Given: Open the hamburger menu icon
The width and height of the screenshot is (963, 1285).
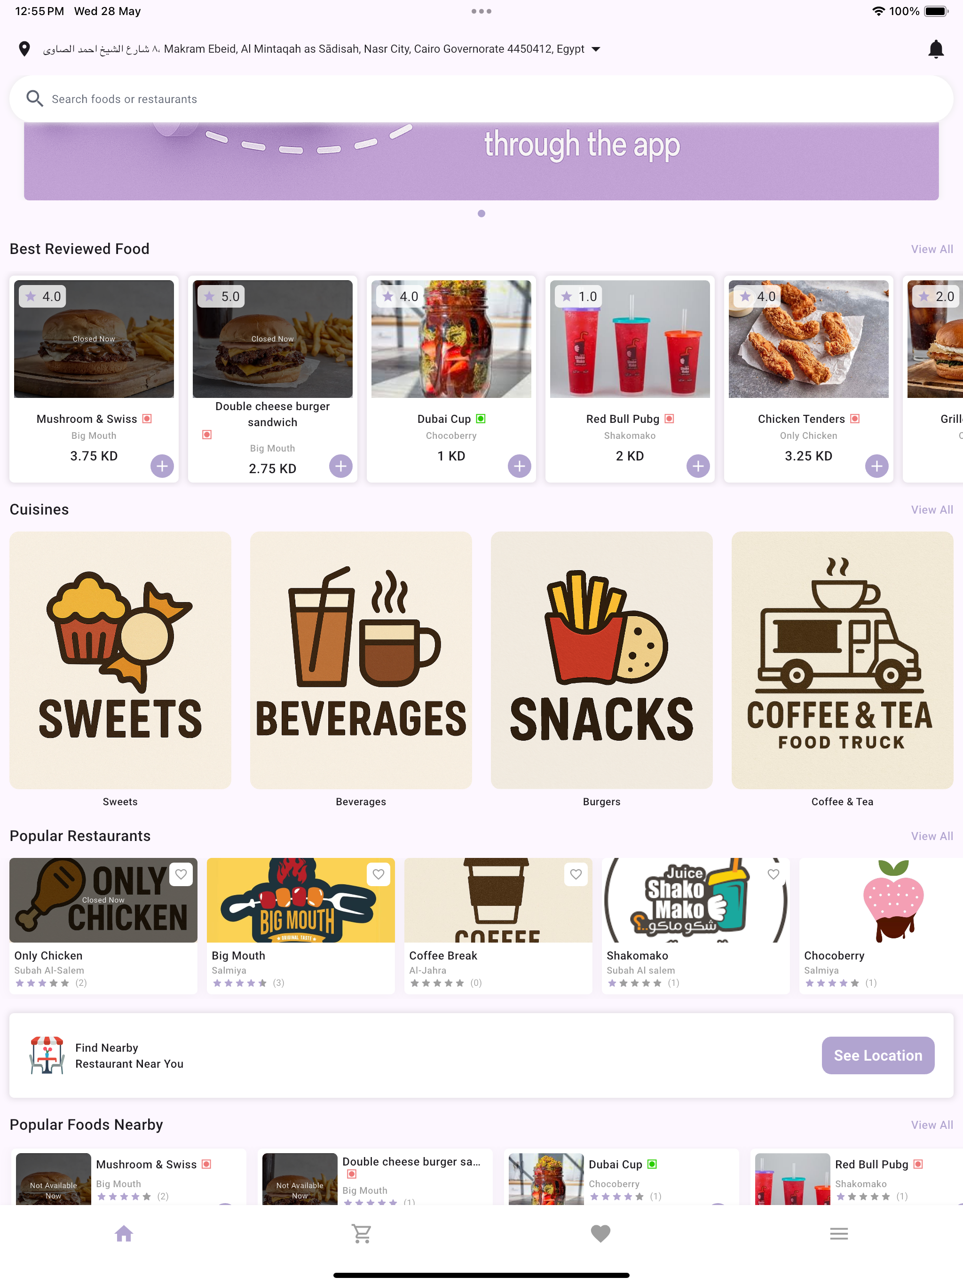Looking at the screenshot, I should [x=839, y=1234].
